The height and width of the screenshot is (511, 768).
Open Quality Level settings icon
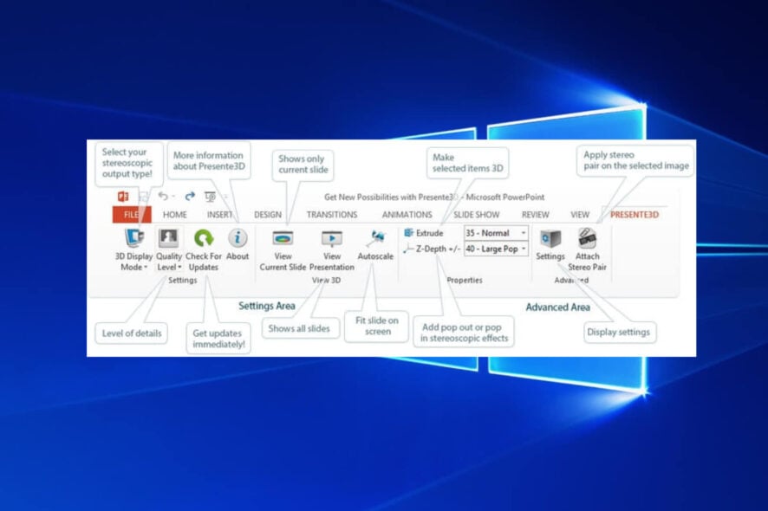click(167, 237)
